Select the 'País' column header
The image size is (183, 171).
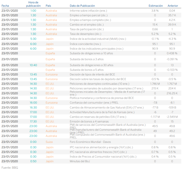[48, 6]
